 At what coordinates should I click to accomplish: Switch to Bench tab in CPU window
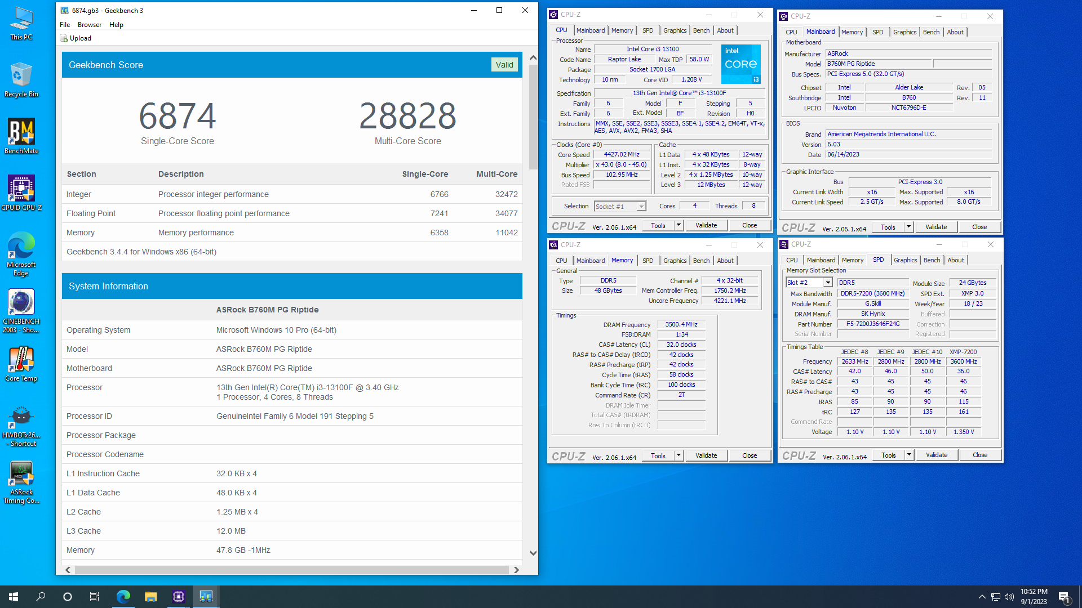click(701, 30)
